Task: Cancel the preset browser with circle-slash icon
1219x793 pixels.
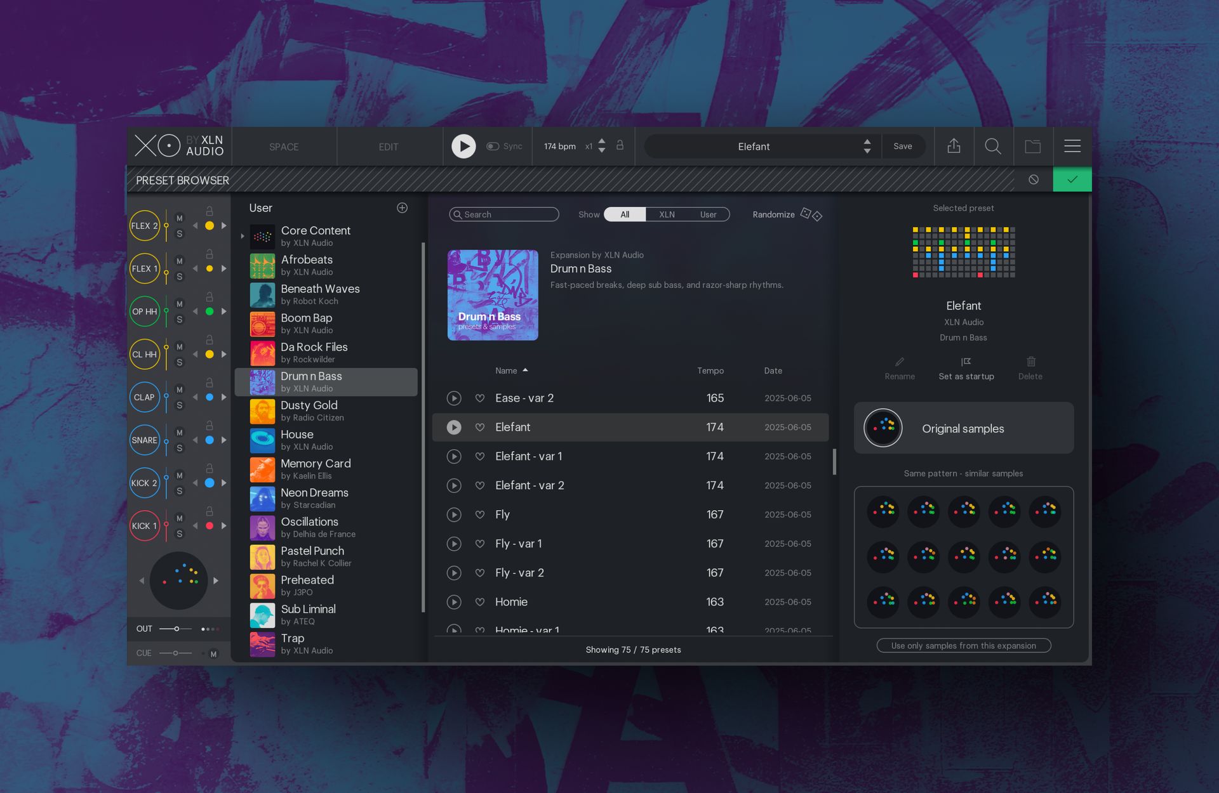Action: coord(1034,180)
